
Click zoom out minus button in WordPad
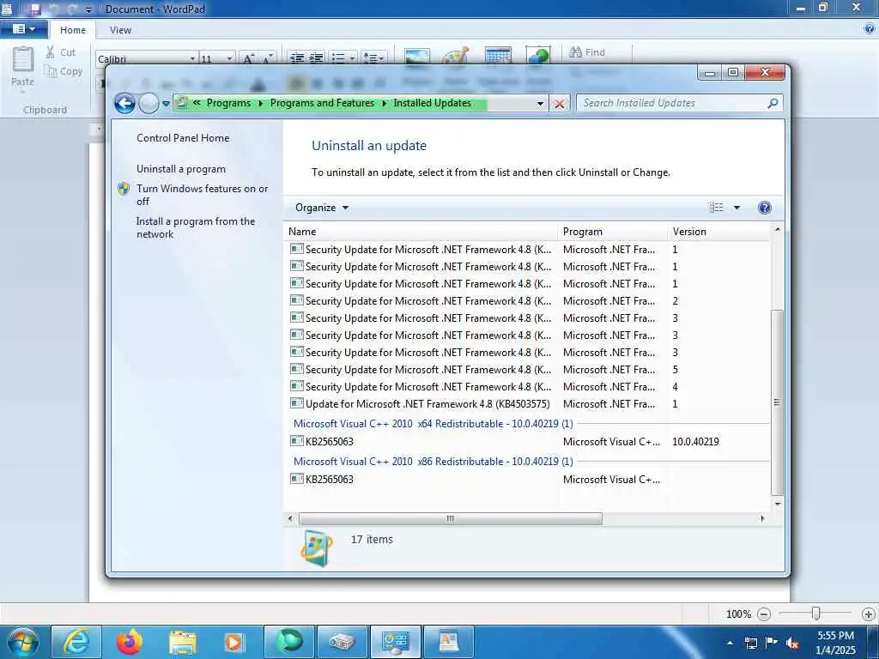(x=763, y=614)
